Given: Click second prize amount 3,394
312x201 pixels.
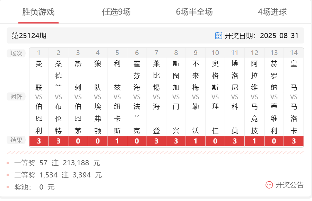Looking at the screenshot, I should pyautogui.click(x=81, y=175).
